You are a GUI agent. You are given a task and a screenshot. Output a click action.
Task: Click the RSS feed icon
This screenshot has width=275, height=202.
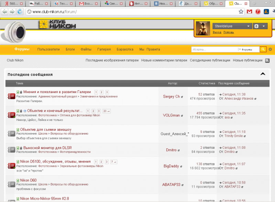[x=267, y=60]
